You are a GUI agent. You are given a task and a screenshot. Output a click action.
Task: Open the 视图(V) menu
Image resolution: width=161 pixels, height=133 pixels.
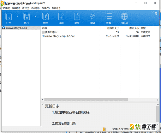click(x=45, y=8)
